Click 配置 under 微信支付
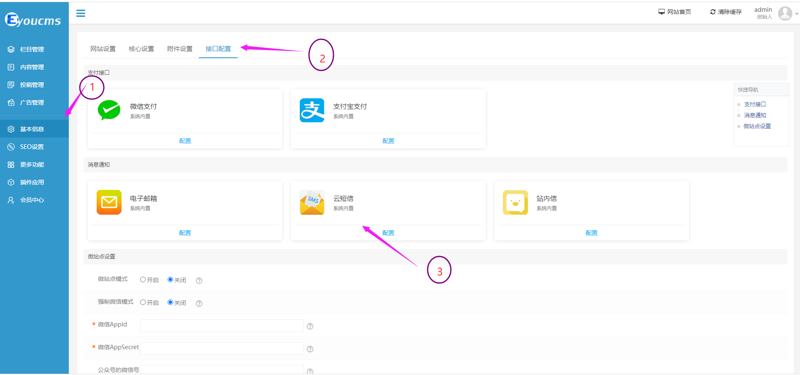This screenshot has height=375, width=800. click(185, 141)
